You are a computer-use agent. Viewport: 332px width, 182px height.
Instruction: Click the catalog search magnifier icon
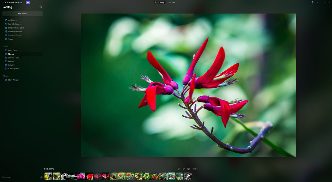41,7
